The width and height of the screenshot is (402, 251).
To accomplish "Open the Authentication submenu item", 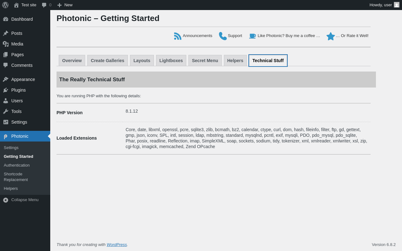I will click(x=17, y=165).
